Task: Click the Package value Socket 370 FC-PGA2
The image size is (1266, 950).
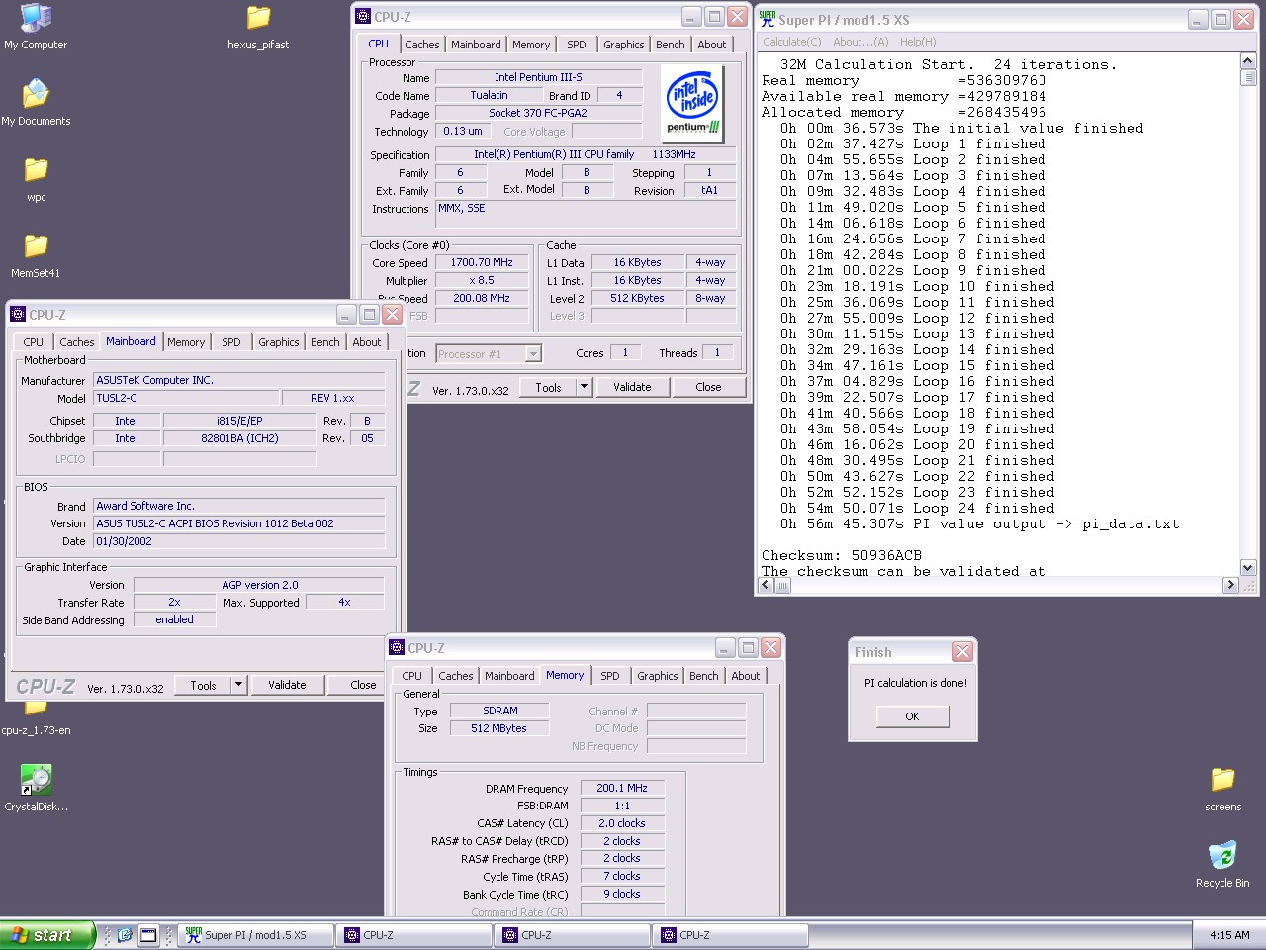Action: point(538,113)
